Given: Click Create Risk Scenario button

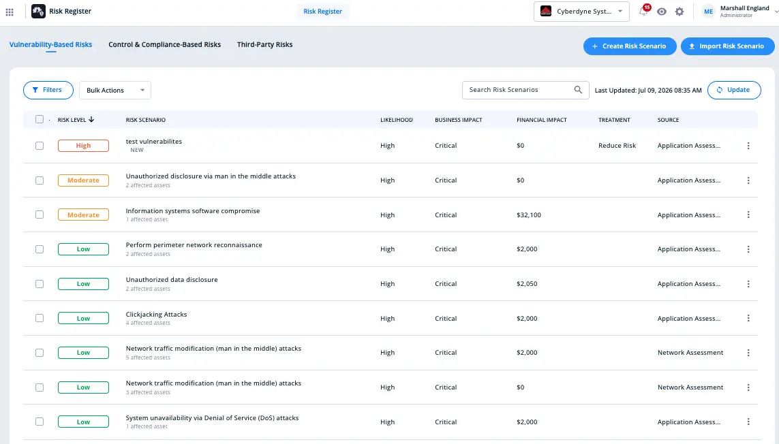Looking at the screenshot, I should click(630, 46).
